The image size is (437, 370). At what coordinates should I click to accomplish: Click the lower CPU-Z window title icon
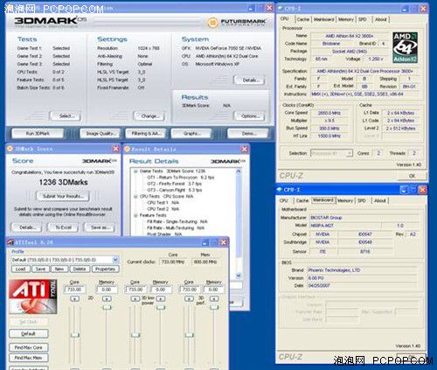[x=280, y=190]
